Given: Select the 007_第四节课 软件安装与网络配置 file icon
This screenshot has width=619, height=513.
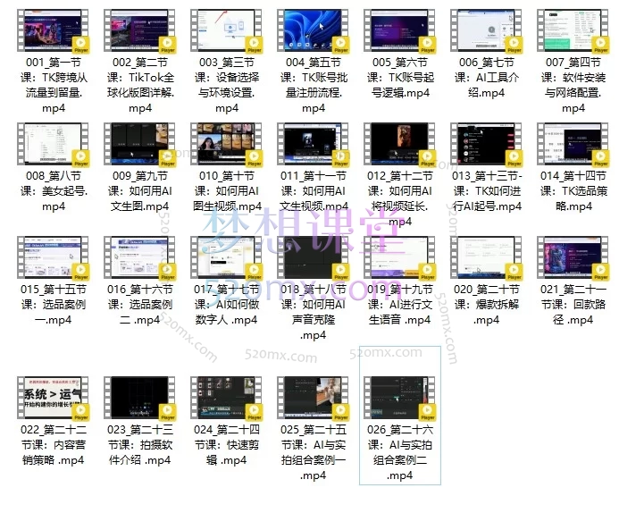Looking at the screenshot, I should pyautogui.click(x=573, y=30).
